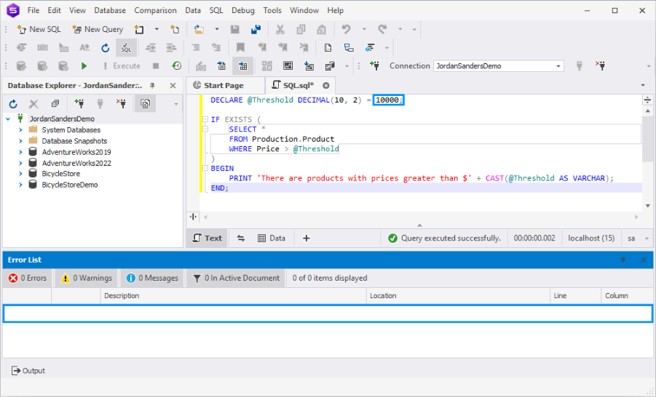Screen dimensions: 656x397
Task: Click the plus icon next to Data tab
Action: pyautogui.click(x=307, y=238)
